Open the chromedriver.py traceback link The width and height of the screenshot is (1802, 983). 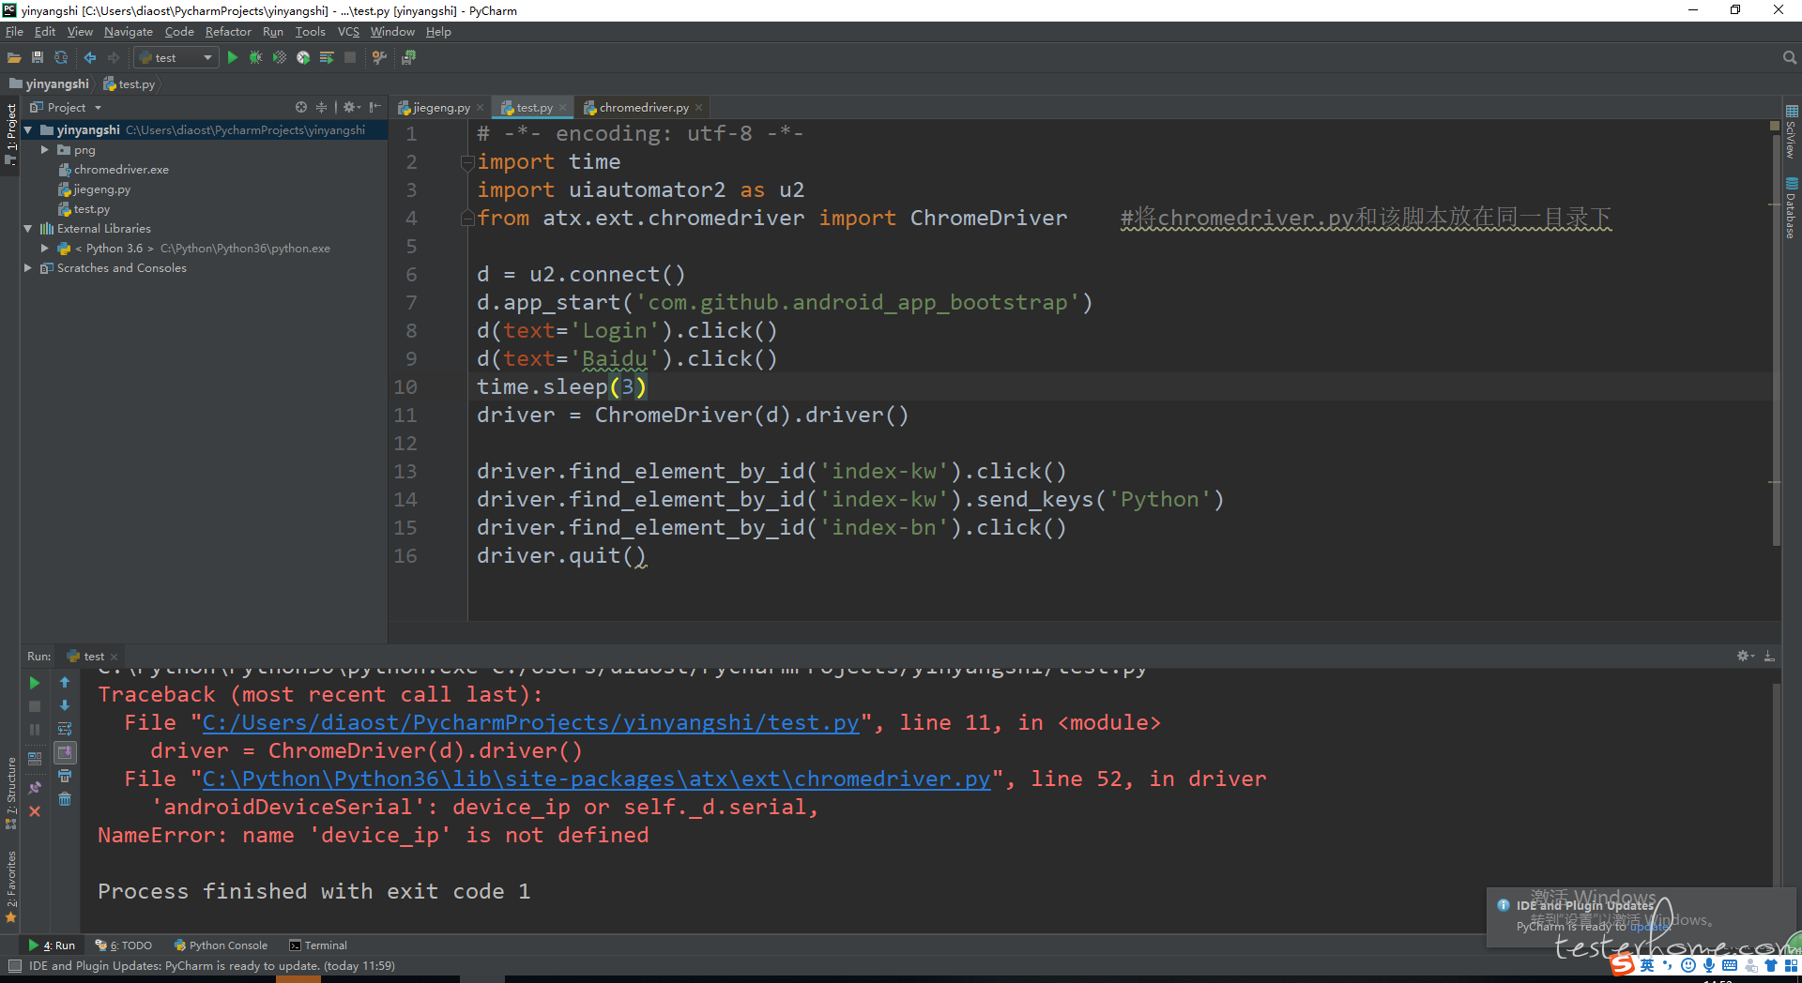coord(596,779)
